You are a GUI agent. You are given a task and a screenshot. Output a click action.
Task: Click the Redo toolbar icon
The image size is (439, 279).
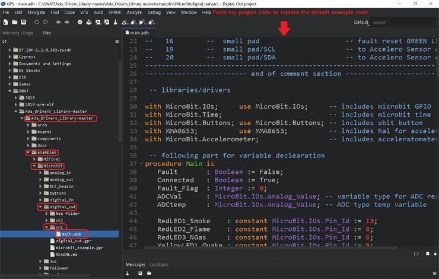[45, 22]
